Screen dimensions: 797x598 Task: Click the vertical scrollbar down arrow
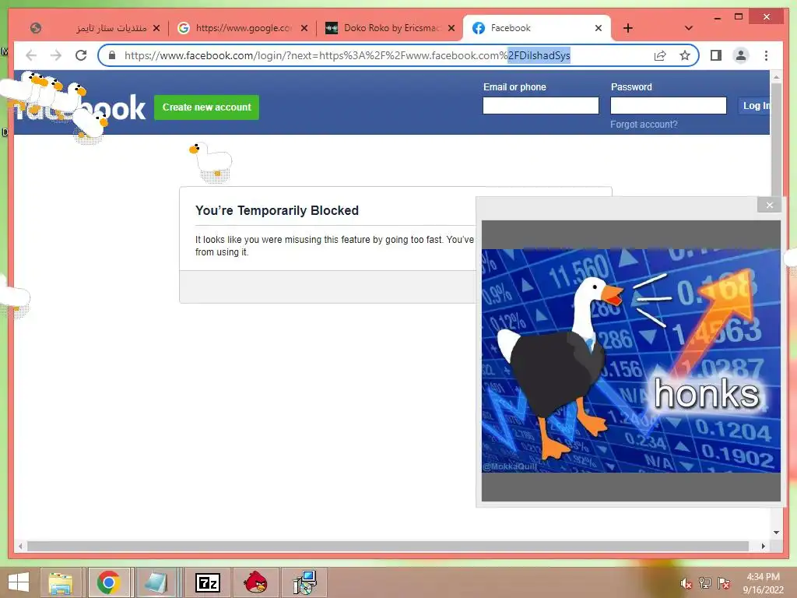pos(776,533)
